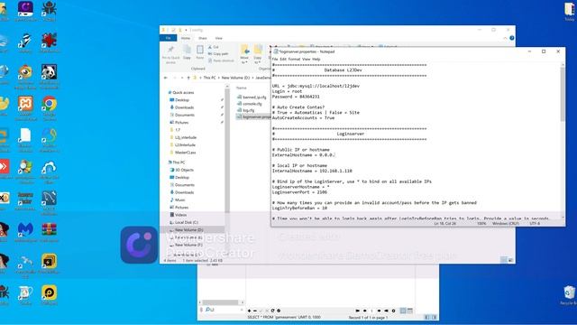Open recent locations dropdown in Explorer navigation
577x325 pixels.
click(x=182, y=78)
